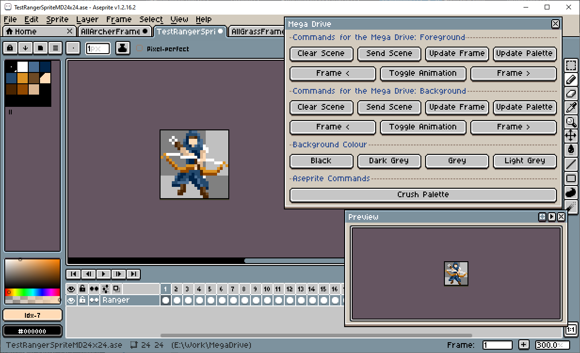Close the Preview window
The image size is (580, 353).
[561, 217]
